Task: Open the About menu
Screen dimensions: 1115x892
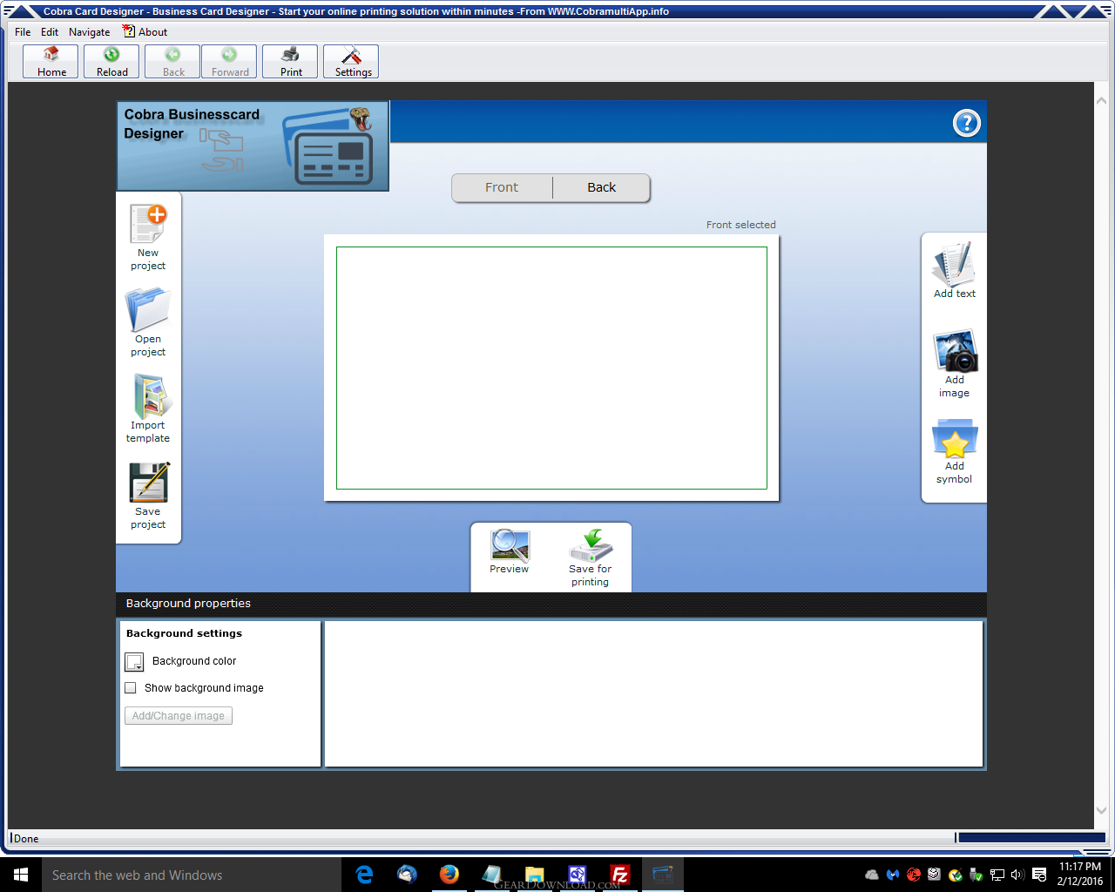Action: click(145, 32)
